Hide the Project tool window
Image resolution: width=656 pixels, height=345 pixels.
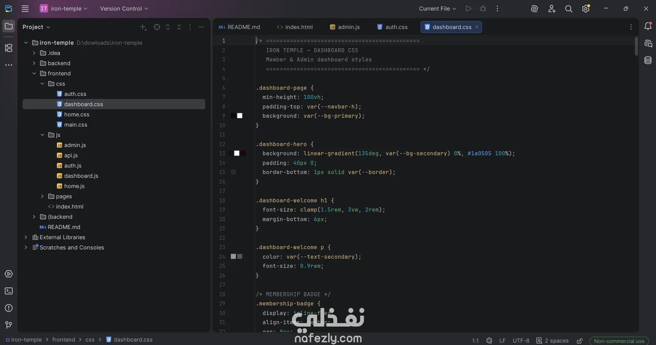pos(201,27)
